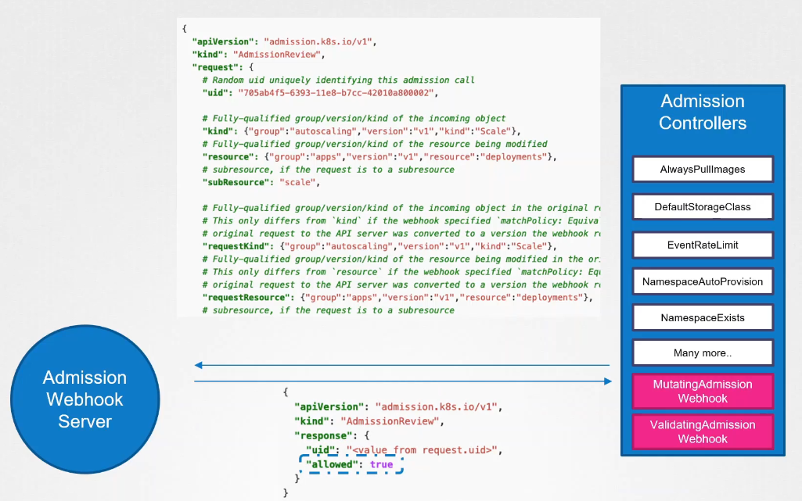Select the DefaultStorageClass admission controller
Image resolution: width=802 pixels, height=501 pixels.
tap(702, 206)
